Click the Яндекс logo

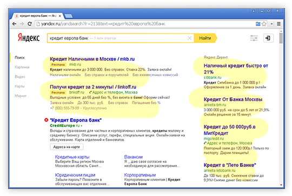29,38
